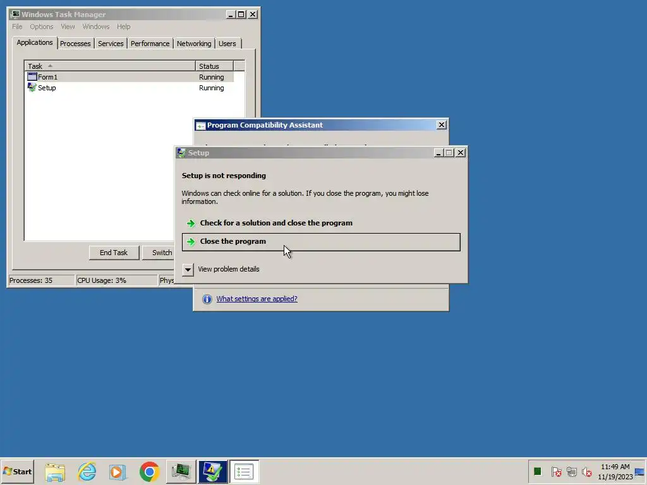This screenshot has width=647, height=485.
Task: Open Windows Explorer from the taskbar
Action: [55, 471]
